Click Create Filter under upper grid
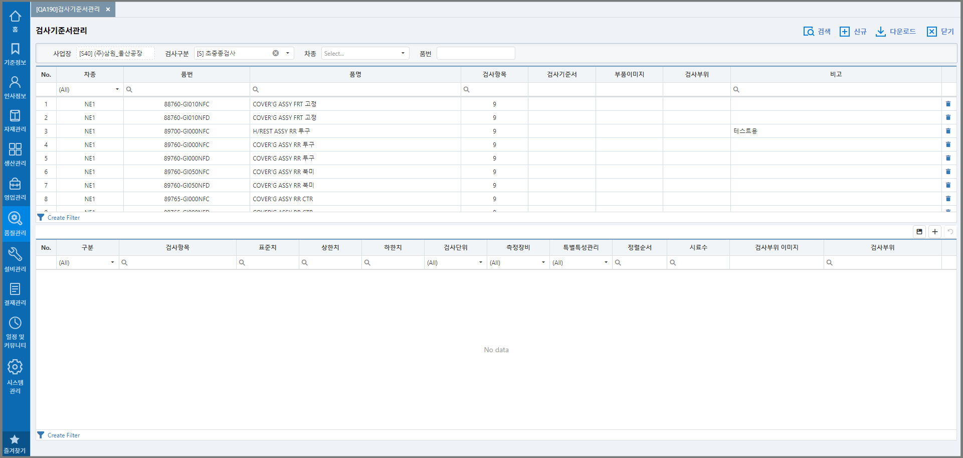Screen dimensions: 963x458 coord(63,218)
